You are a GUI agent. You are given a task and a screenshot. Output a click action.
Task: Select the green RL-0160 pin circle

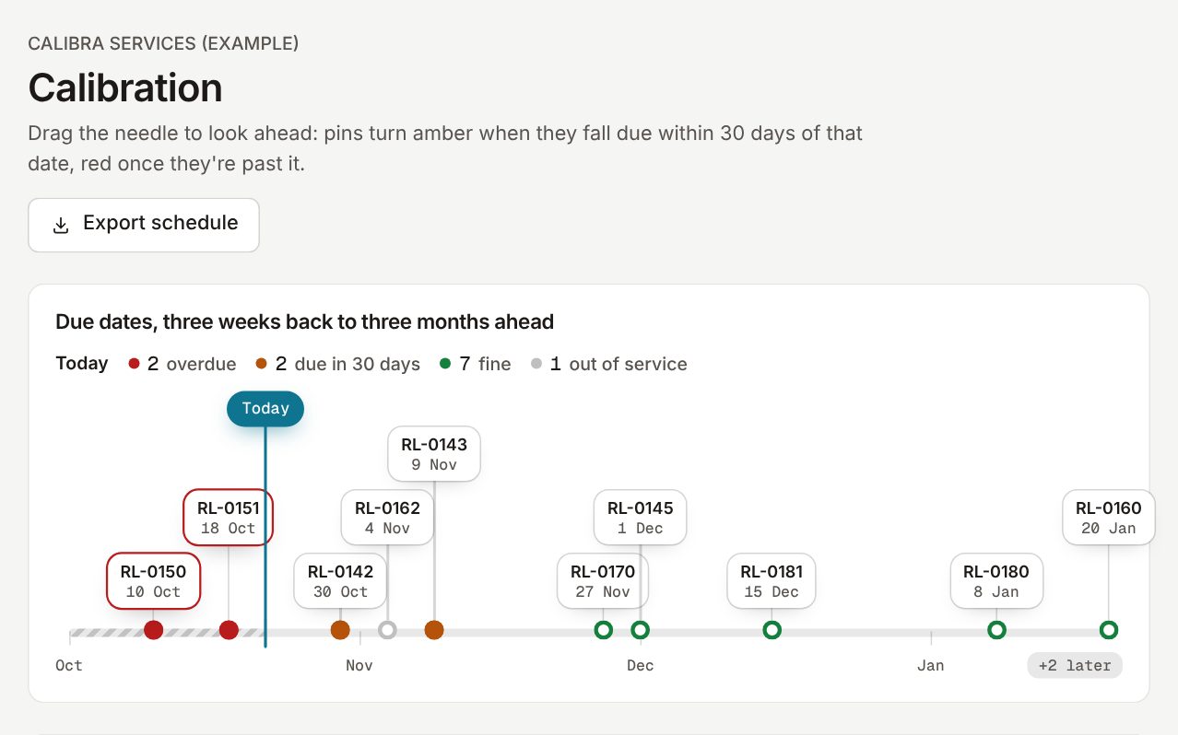(x=1109, y=630)
